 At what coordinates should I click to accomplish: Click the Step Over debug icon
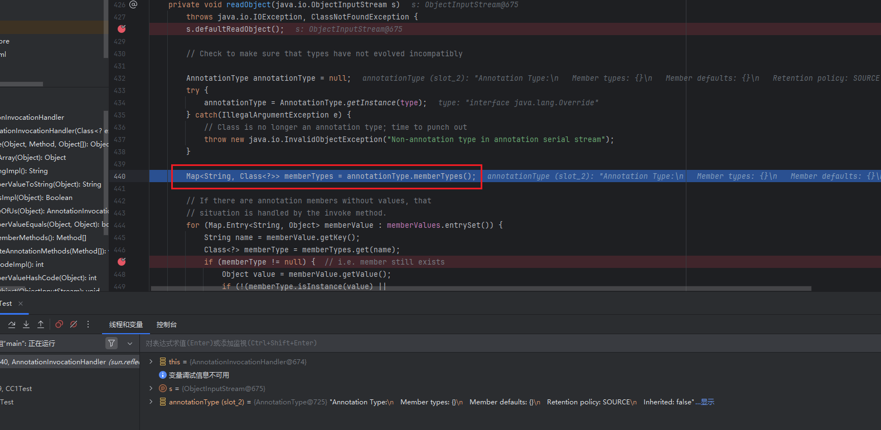click(x=12, y=324)
